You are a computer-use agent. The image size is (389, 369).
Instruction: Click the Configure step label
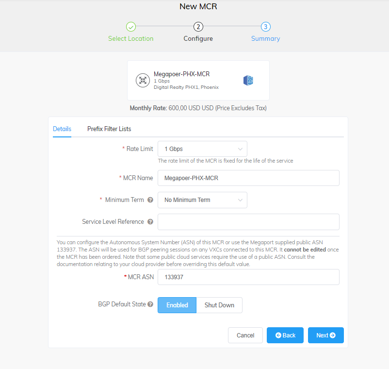198,38
